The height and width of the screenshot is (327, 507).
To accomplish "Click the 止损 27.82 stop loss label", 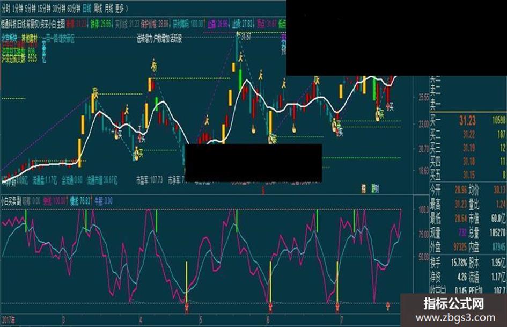I will point(242,24).
